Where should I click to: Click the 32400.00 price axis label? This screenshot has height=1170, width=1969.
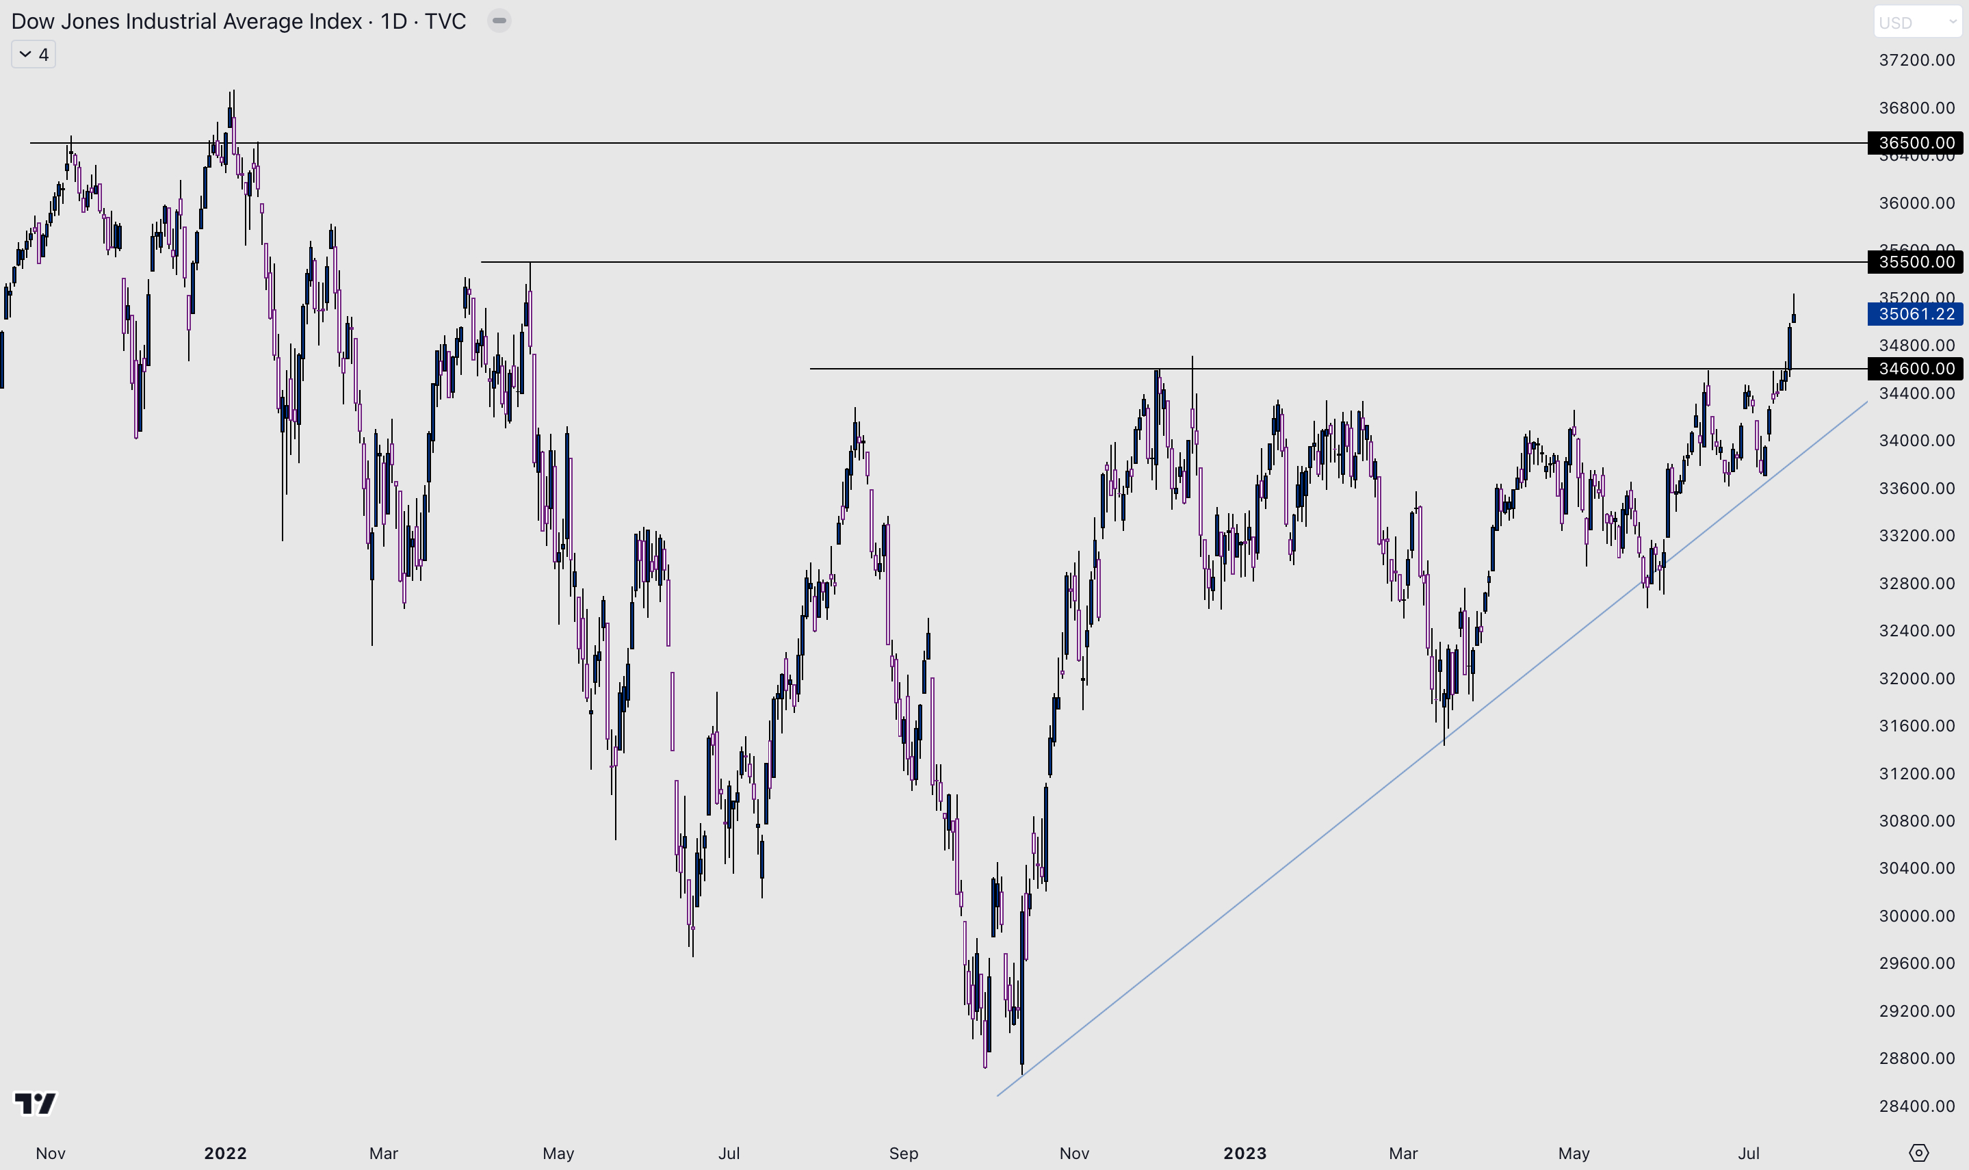coord(1917,631)
